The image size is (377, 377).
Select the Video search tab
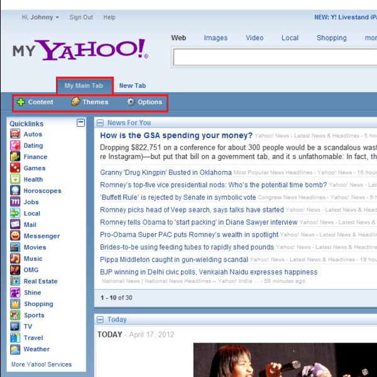(254, 38)
